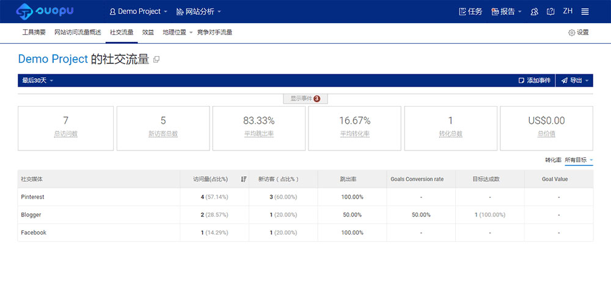Open the 报告 reports menu
This screenshot has width=611, height=284.
coord(507,12)
